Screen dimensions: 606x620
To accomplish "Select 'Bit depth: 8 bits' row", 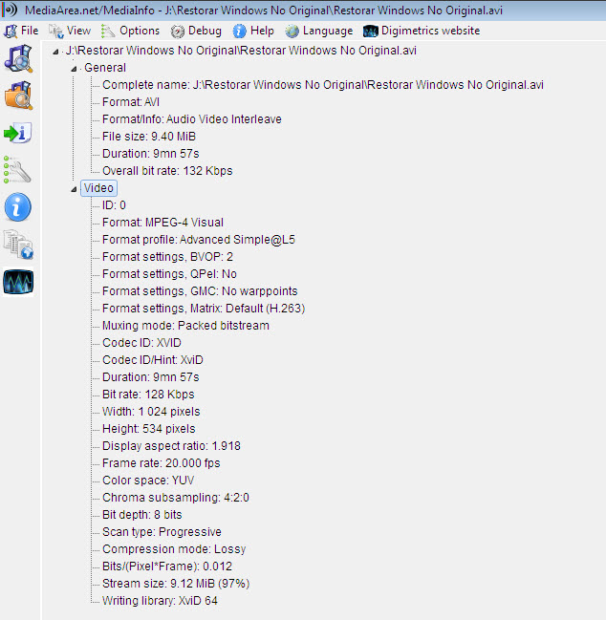I will 142,515.
